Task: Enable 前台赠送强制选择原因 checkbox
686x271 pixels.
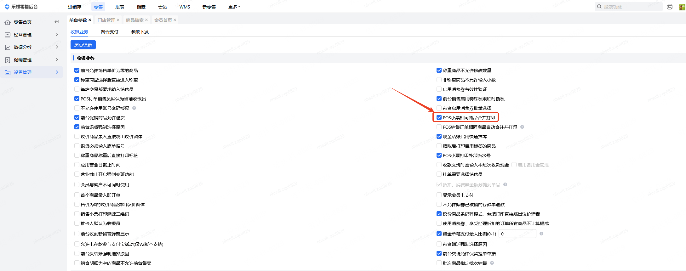Action: click(439, 244)
